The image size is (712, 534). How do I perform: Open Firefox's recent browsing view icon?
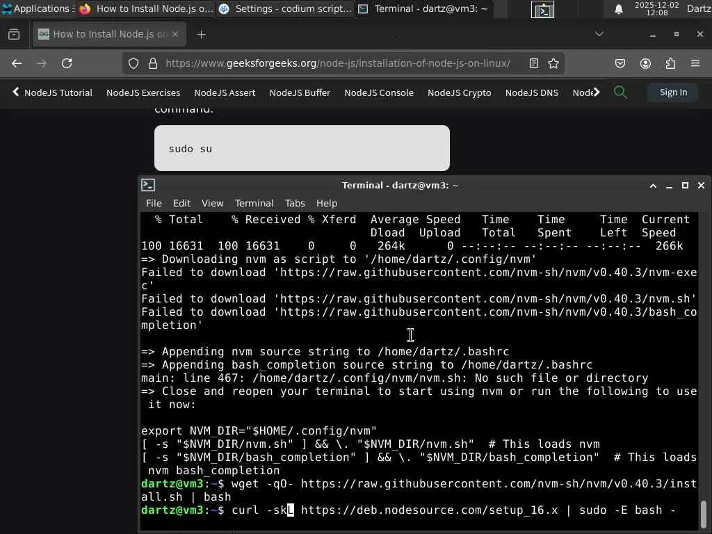pos(14,34)
